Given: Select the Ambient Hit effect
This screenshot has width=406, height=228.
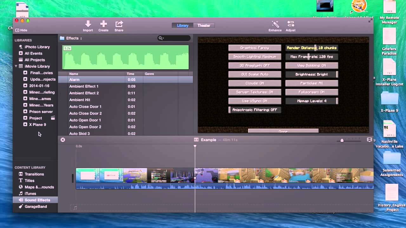Looking at the screenshot, I should [x=125, y=100].
